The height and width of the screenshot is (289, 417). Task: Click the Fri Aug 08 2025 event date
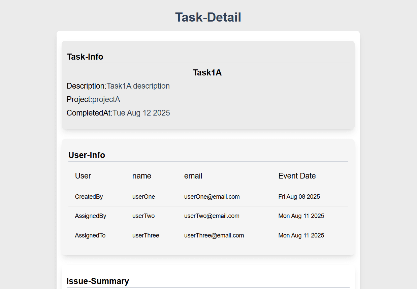click(x=299, y=197)
